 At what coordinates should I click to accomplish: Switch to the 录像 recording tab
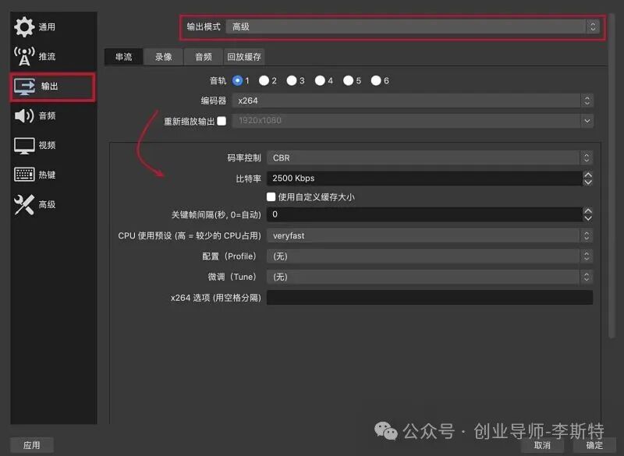[162, 56]
